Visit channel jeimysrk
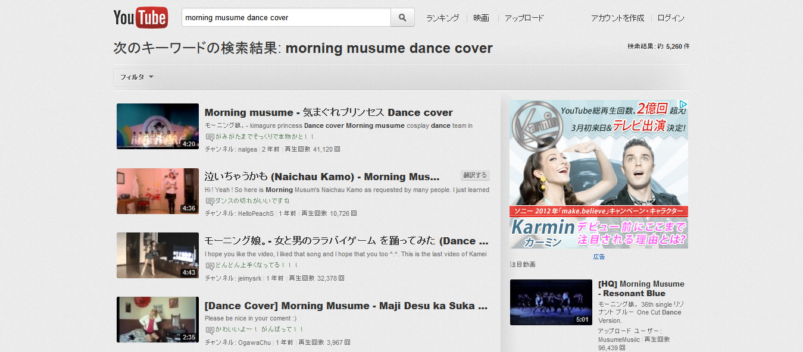The image size is (803, 352). (x=250, y=278)
